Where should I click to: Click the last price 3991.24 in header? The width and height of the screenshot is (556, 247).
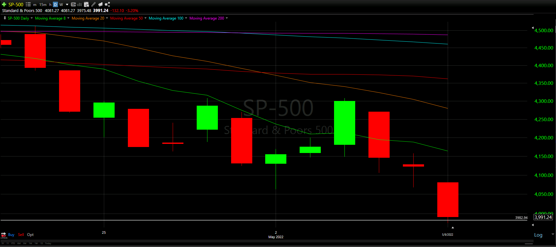pyautogui.click(x=101, y=10)
